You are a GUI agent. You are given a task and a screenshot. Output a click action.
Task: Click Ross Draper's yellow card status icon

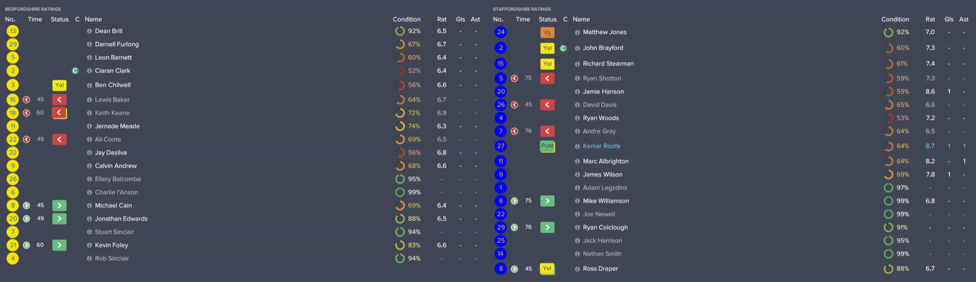tap(547, 269)
